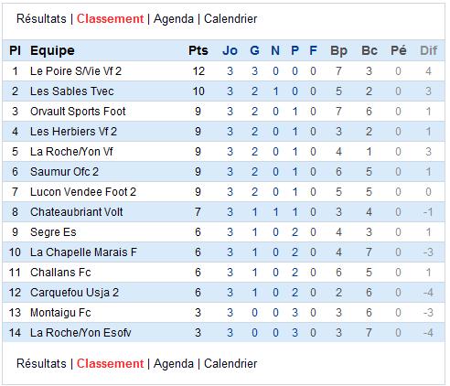
Task: Select team Saumur Ofc 2
Action: [x=64, y=172]
